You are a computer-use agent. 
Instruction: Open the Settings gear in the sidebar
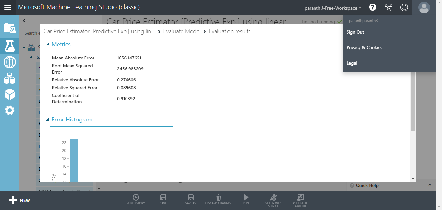tap(9, 110)
